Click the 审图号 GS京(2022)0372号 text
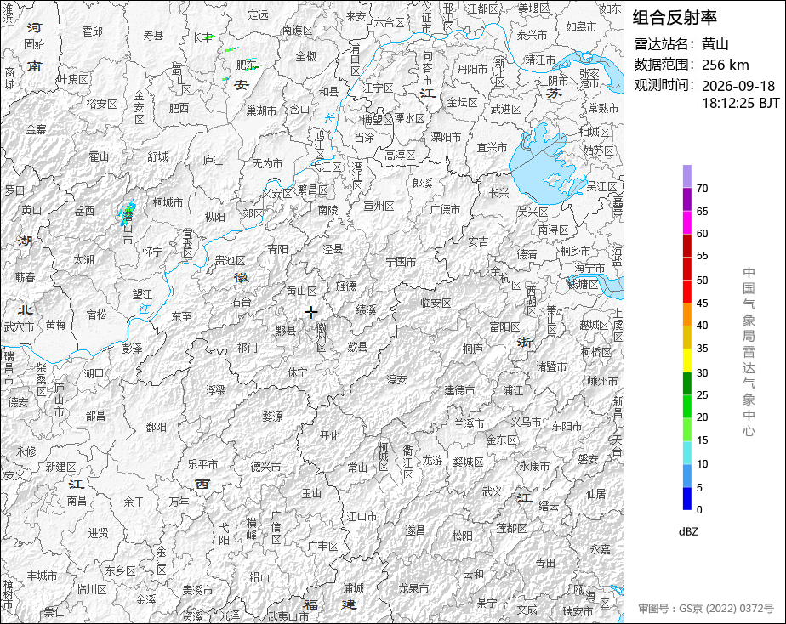 (706, 609)
